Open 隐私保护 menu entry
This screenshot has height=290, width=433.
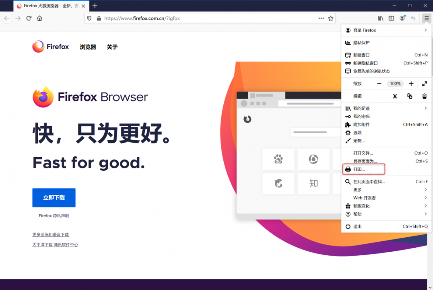tap(386, 43)
